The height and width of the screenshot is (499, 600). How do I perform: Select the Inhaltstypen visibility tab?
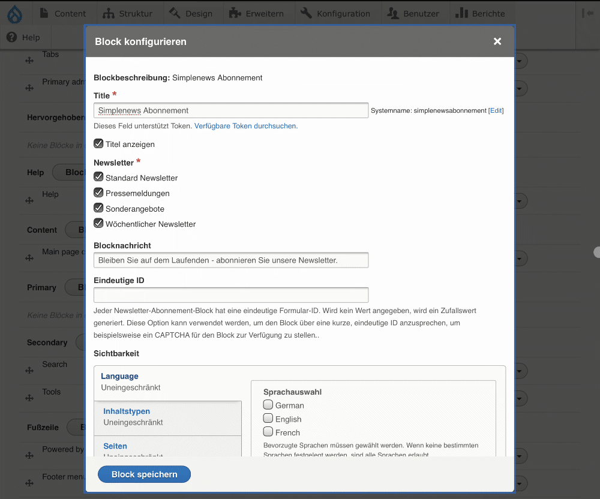[167, 418]
